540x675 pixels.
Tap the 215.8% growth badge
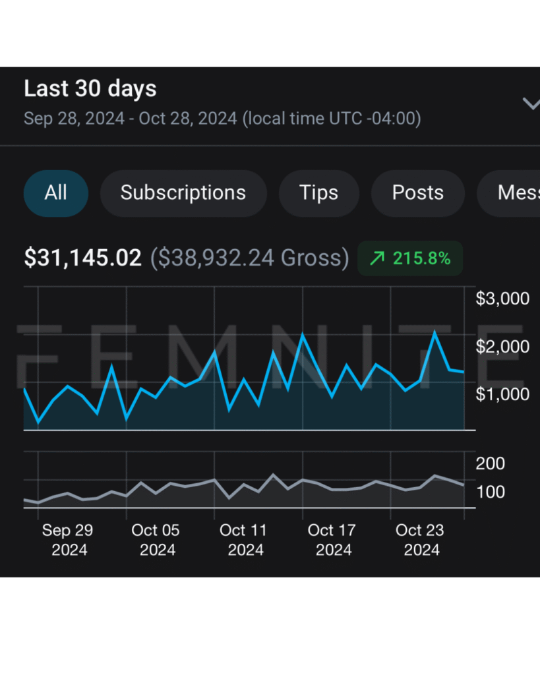(x=410, y=258)
